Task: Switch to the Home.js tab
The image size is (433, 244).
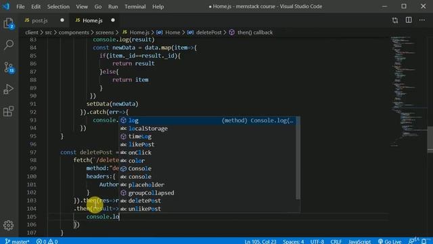Action: click(93, 20)
